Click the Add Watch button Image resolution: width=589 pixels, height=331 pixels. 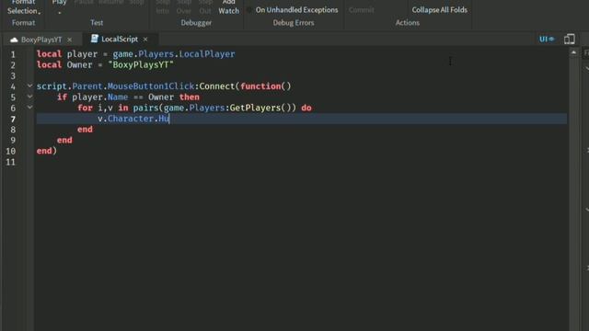point(229,7)
